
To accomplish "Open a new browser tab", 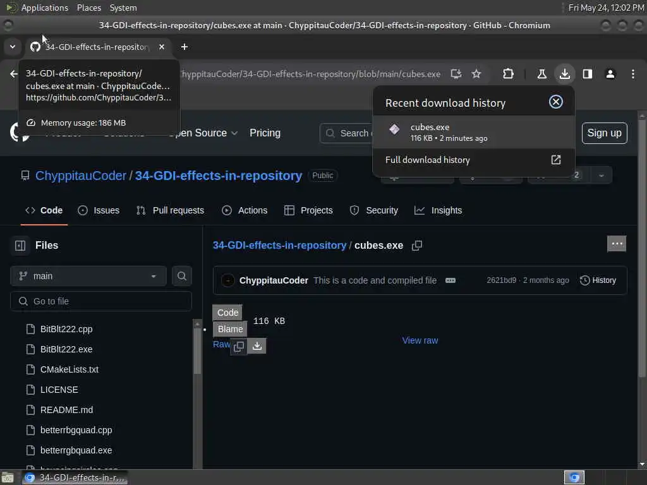I will 184,47.
